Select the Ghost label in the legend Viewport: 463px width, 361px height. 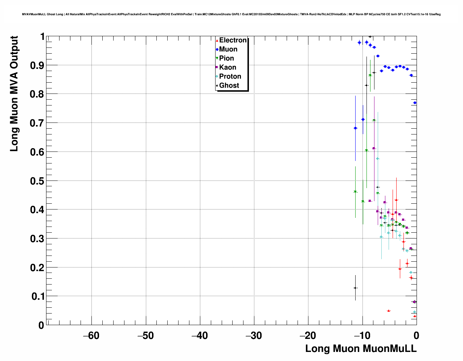pyautogui.click(x=229, y=86)
